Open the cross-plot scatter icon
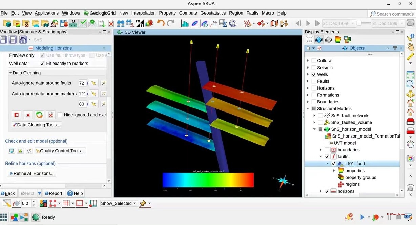 tap(214, 23)
